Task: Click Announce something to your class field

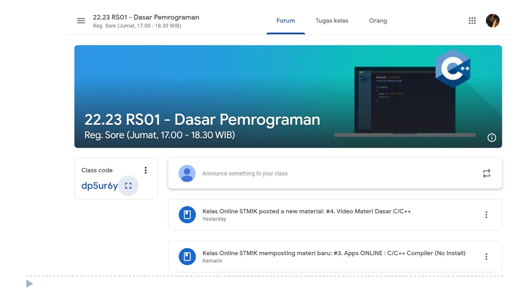Action: coord(245,174)
